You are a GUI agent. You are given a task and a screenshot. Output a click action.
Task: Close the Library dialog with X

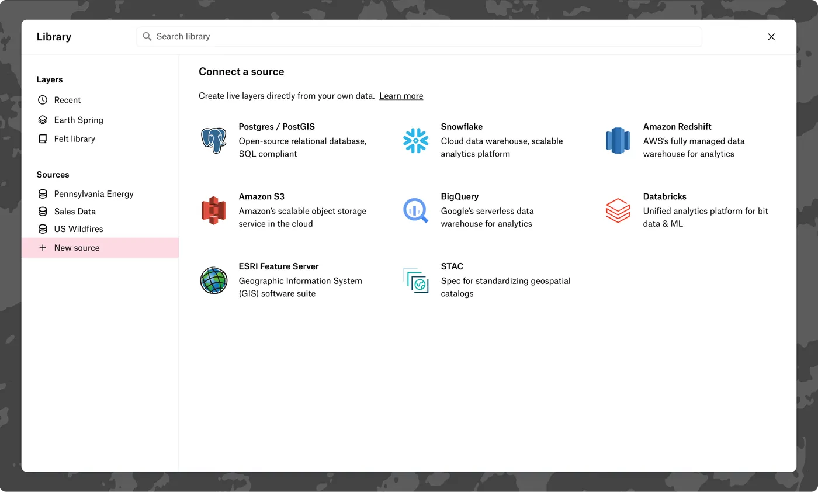point(771,36)
